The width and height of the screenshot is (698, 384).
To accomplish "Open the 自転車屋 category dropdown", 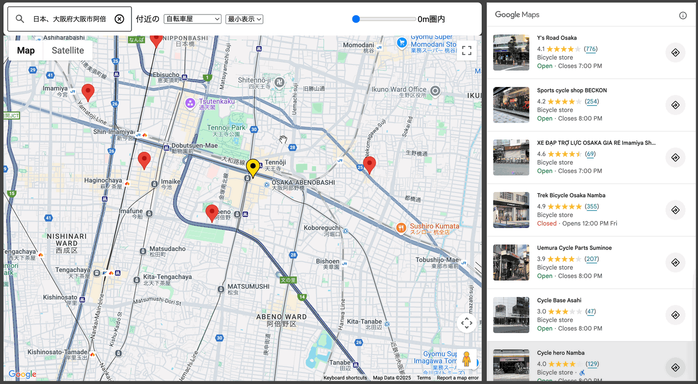I will pyautogui.click(x=192, y=19).
